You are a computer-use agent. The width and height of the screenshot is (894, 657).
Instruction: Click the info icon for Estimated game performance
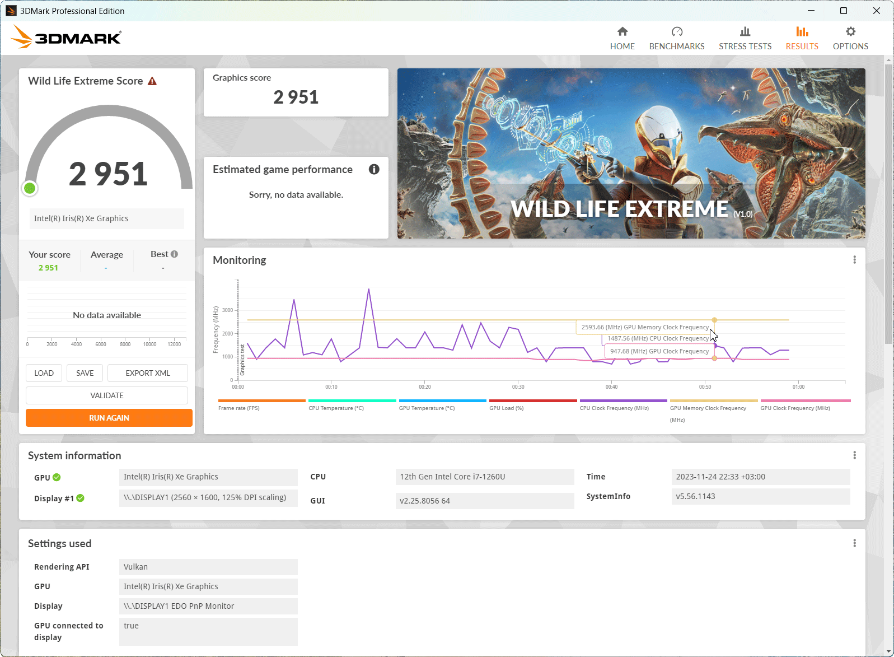374,169
